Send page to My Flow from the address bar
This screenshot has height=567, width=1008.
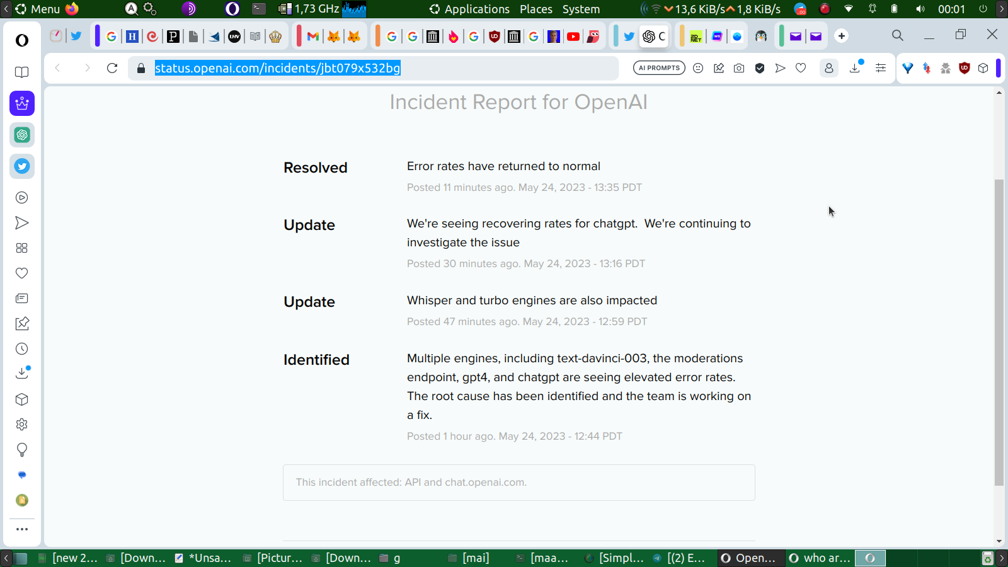780,68
